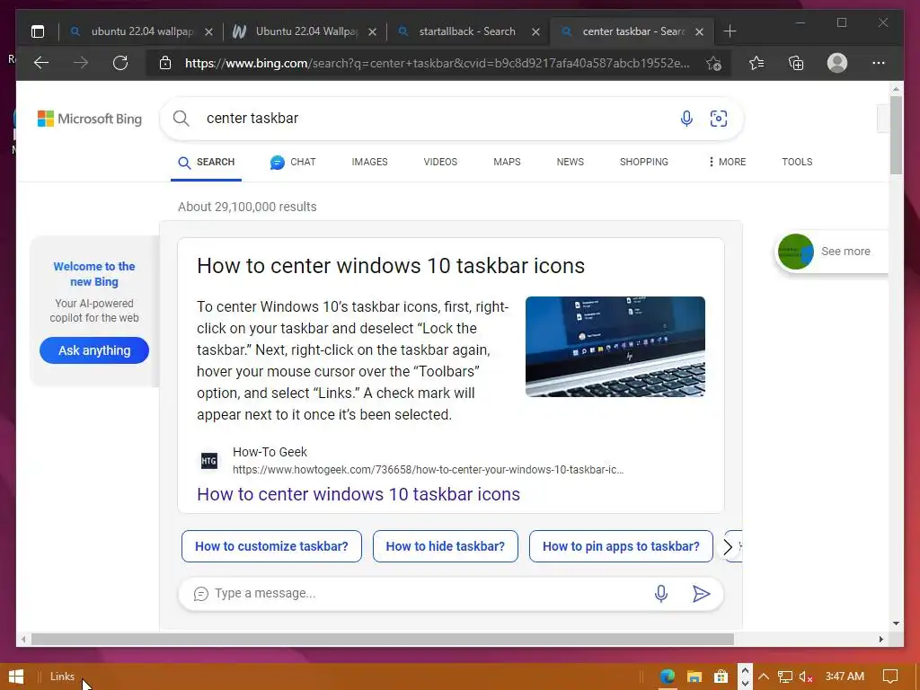920x690 pixels.
Task: Click the search magnifier in Bing box
Action: pyautogui.click(x=181, y=119)
